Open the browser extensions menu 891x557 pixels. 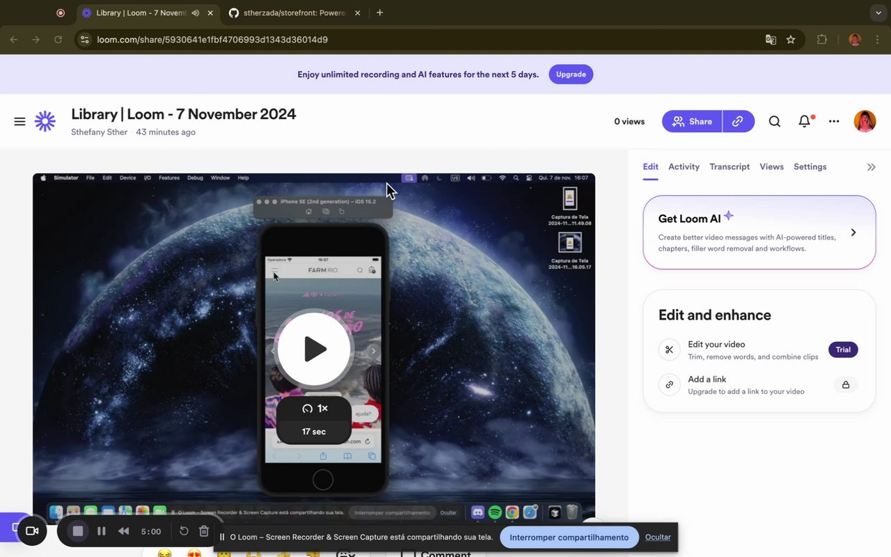(822, 40)
